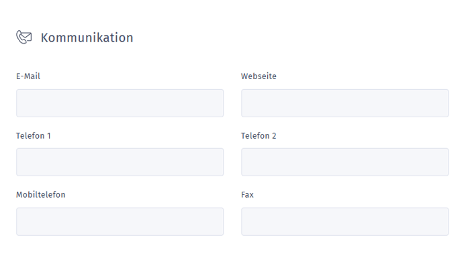Activate the Fax input field
462x262 pixels.
pyautogui.click(x=345, y=221)
